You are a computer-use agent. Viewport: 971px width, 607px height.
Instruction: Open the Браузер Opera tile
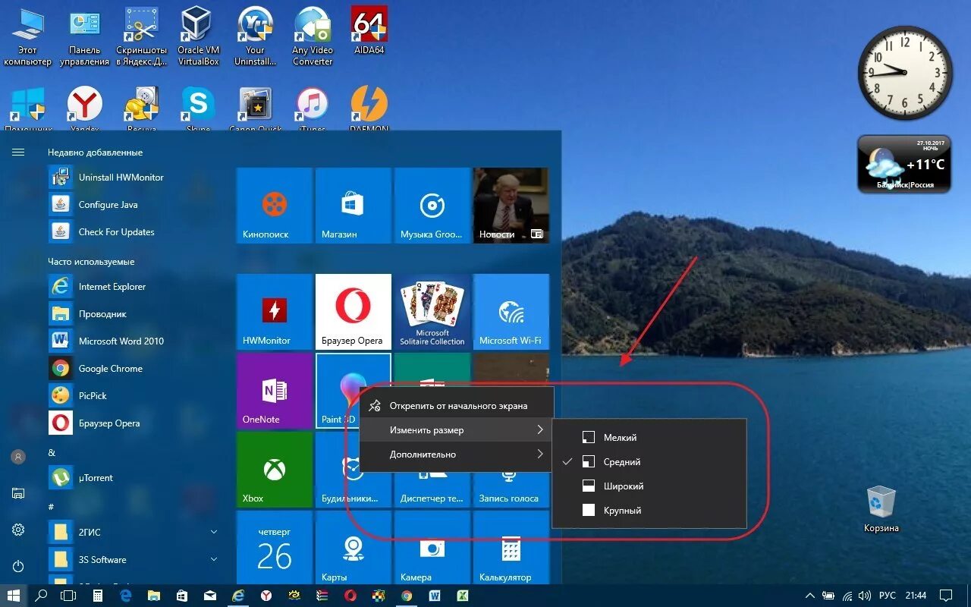(x=354, y=312)
